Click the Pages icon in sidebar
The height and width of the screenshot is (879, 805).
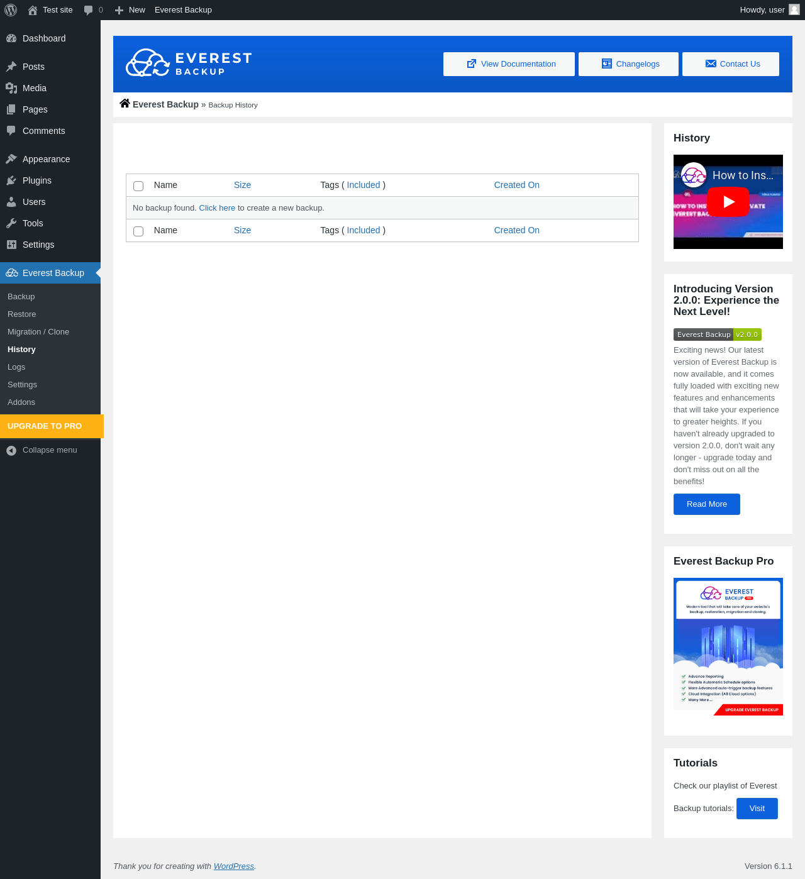coord(11,109)
